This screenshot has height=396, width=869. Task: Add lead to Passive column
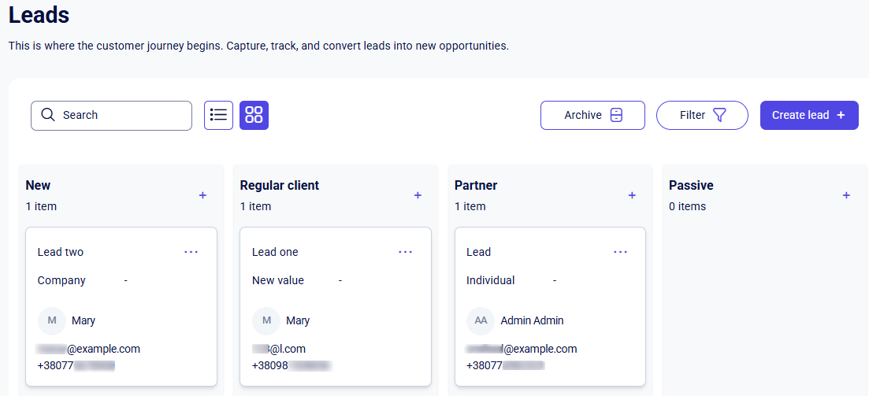846,195
